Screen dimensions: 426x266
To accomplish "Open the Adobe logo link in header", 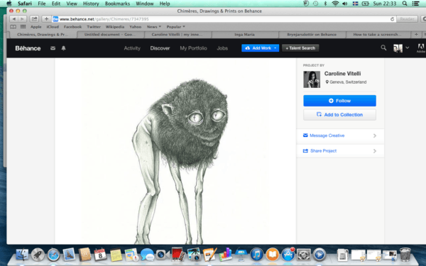I will 420,48.
